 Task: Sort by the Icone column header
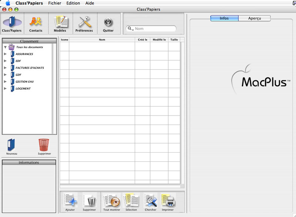(64, 40)
